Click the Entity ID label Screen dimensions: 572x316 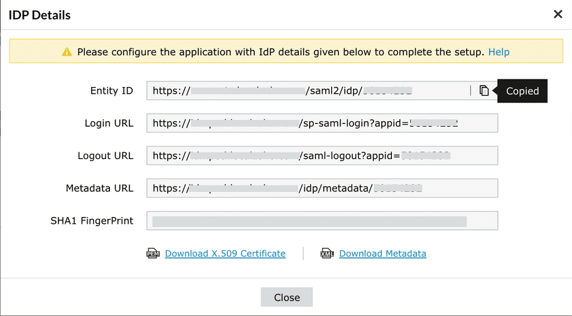(x=111, y=90)
